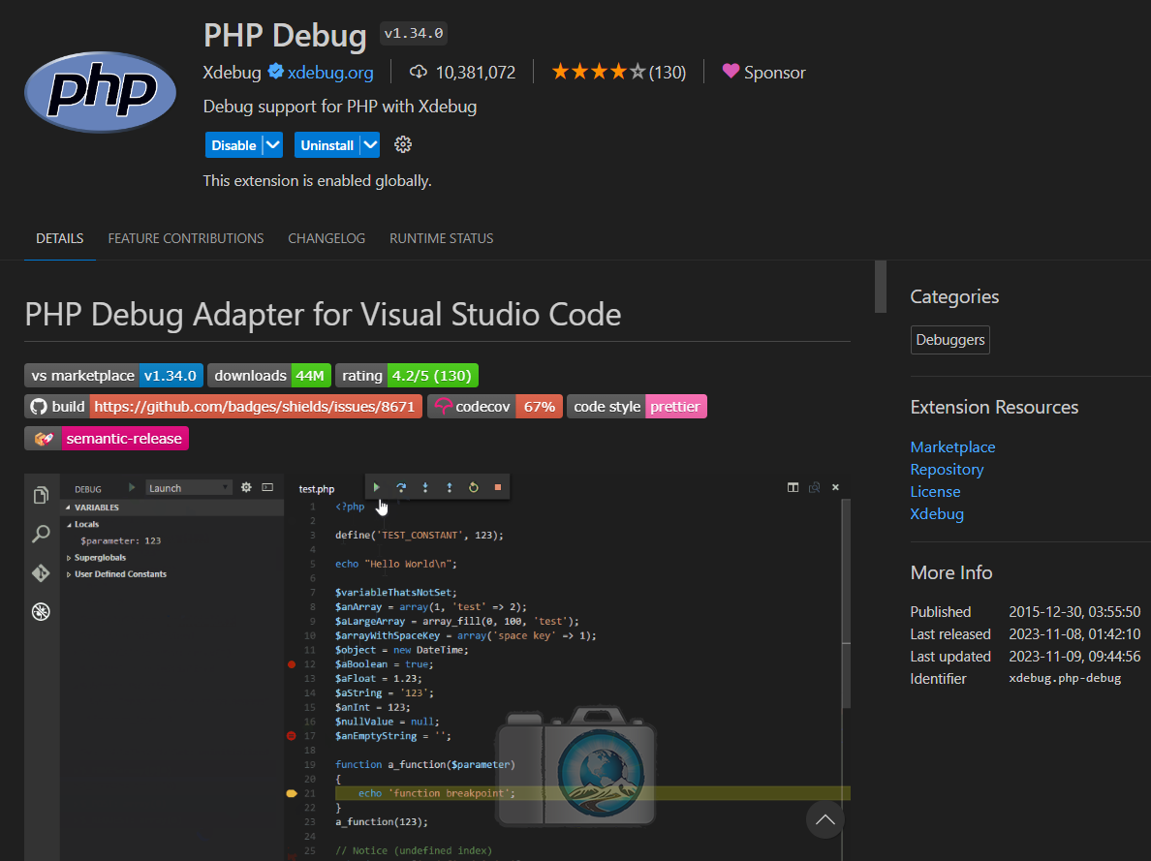Click the downloads 44M badge
This screenshot has height=861, width=1151.
269,375
